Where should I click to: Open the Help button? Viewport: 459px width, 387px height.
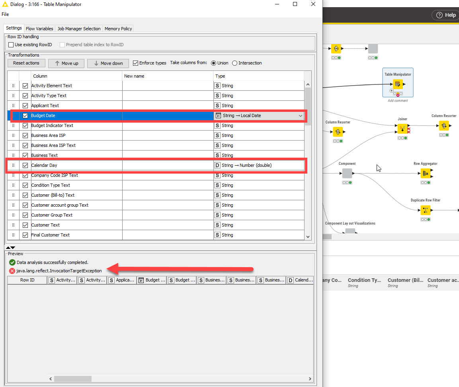[x=445, y=15]
